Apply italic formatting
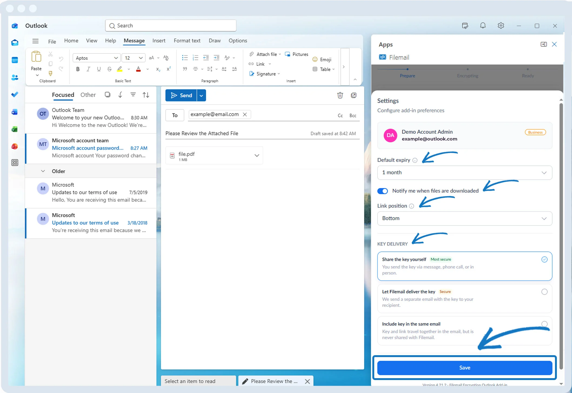 (x=88, y=69)
